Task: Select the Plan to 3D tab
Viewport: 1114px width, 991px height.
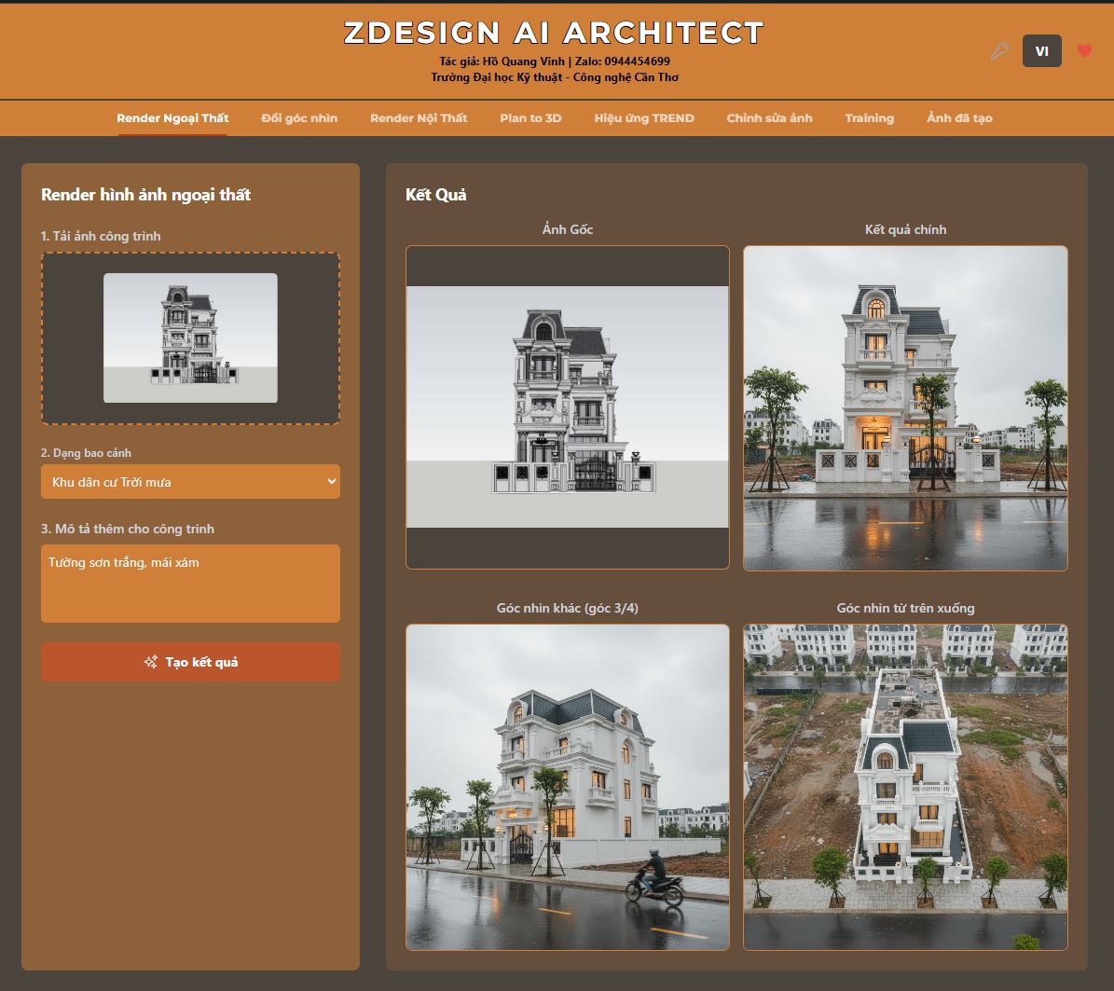Action: tap(530, 118)
